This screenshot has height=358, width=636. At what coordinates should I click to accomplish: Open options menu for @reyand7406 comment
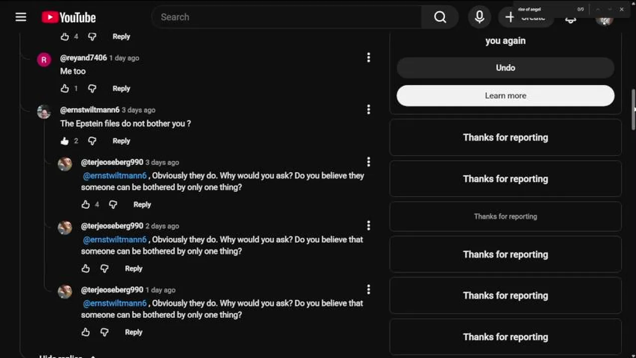368,58
